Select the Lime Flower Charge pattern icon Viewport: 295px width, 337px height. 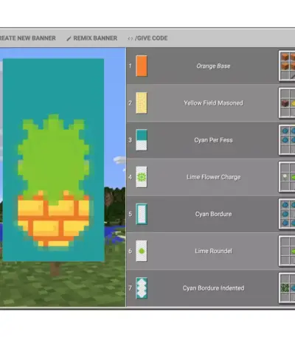(142, 177)
